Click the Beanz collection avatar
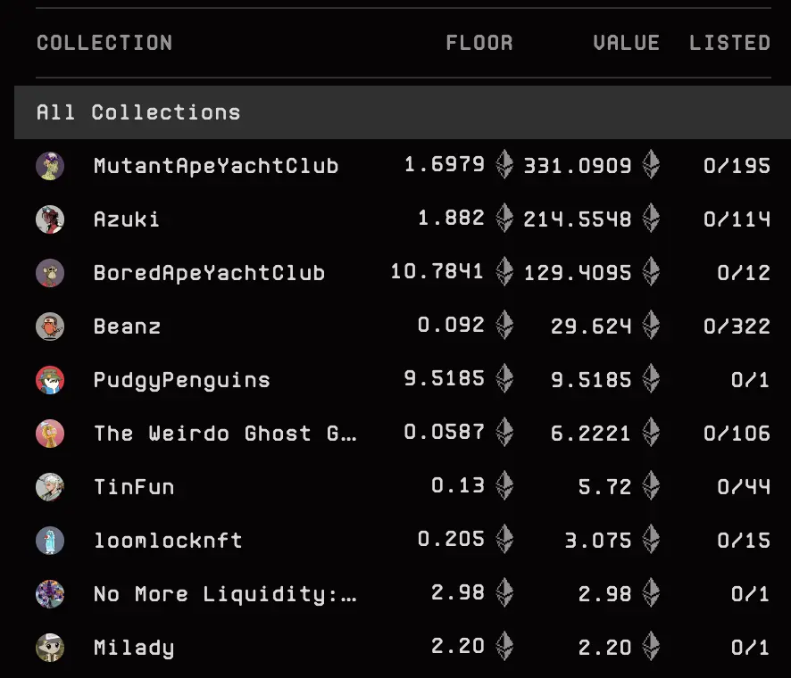 (x=50, y=327)
